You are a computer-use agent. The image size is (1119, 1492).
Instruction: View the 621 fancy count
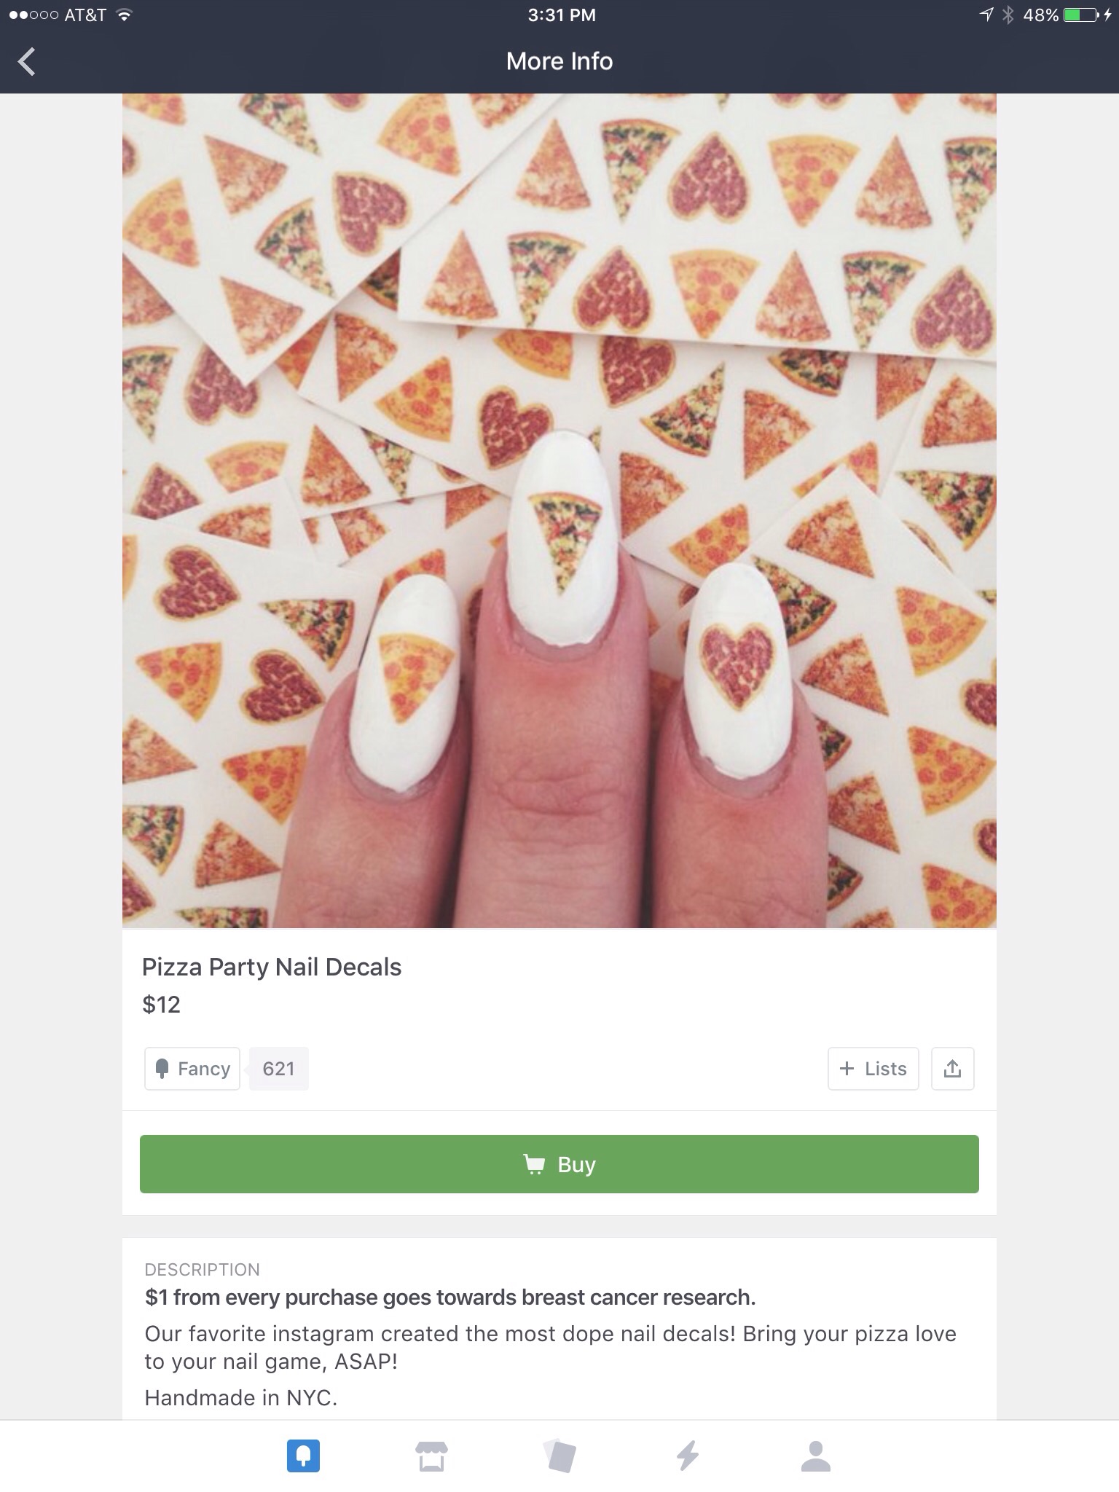coord(278,1069)
